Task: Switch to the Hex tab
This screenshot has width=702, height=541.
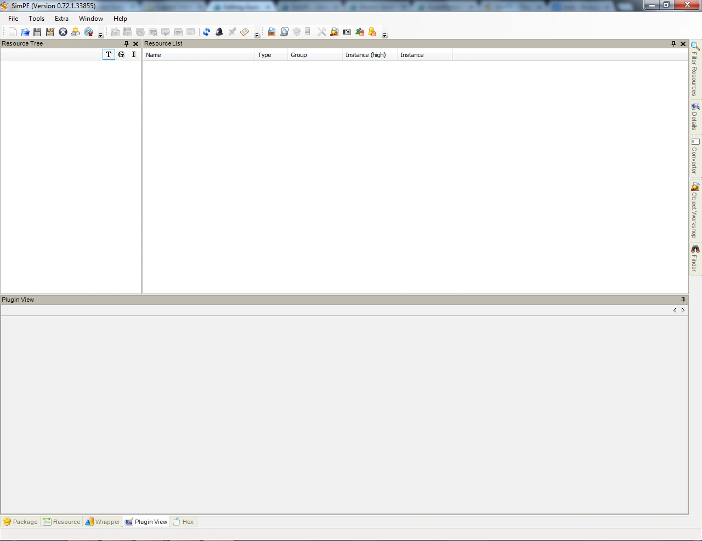Action: tap(184, 522)
